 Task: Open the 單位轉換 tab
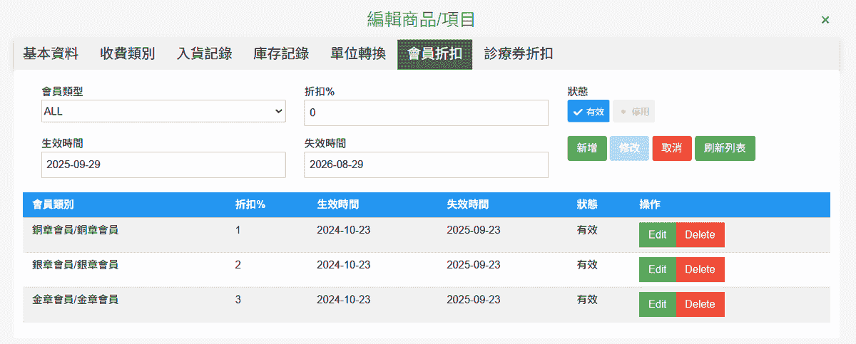[358, 54]
